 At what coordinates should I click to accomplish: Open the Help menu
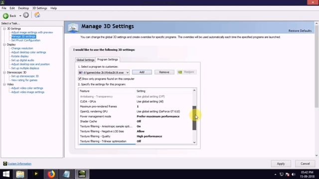tap(53, 8)
